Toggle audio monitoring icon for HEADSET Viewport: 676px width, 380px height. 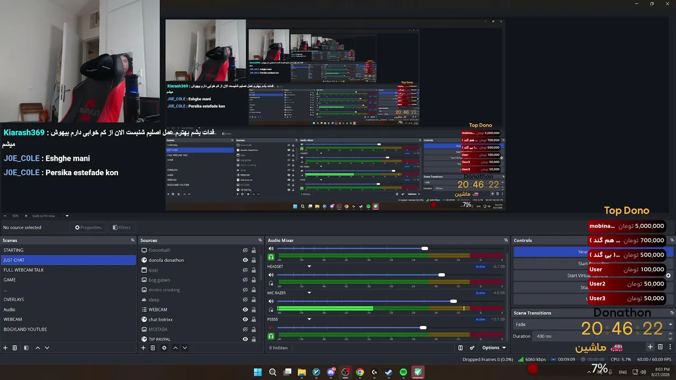pos(271,283)
